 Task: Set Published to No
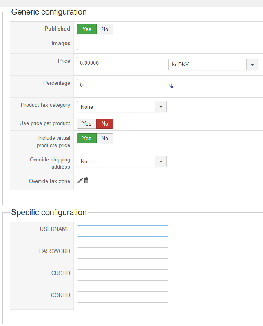point(105,29)
